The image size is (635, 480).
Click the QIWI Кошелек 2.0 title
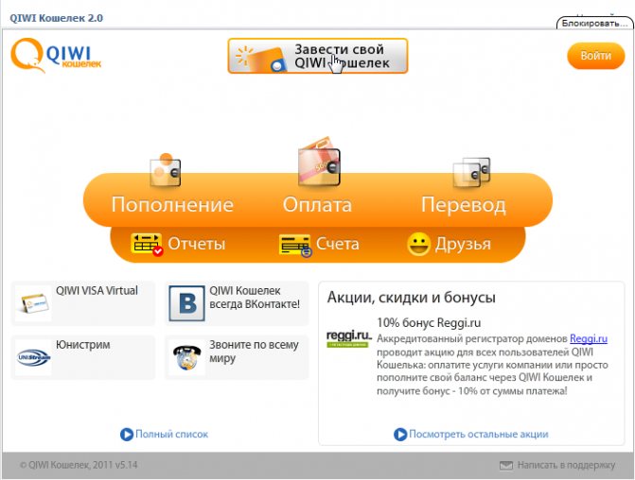[56, 18]
